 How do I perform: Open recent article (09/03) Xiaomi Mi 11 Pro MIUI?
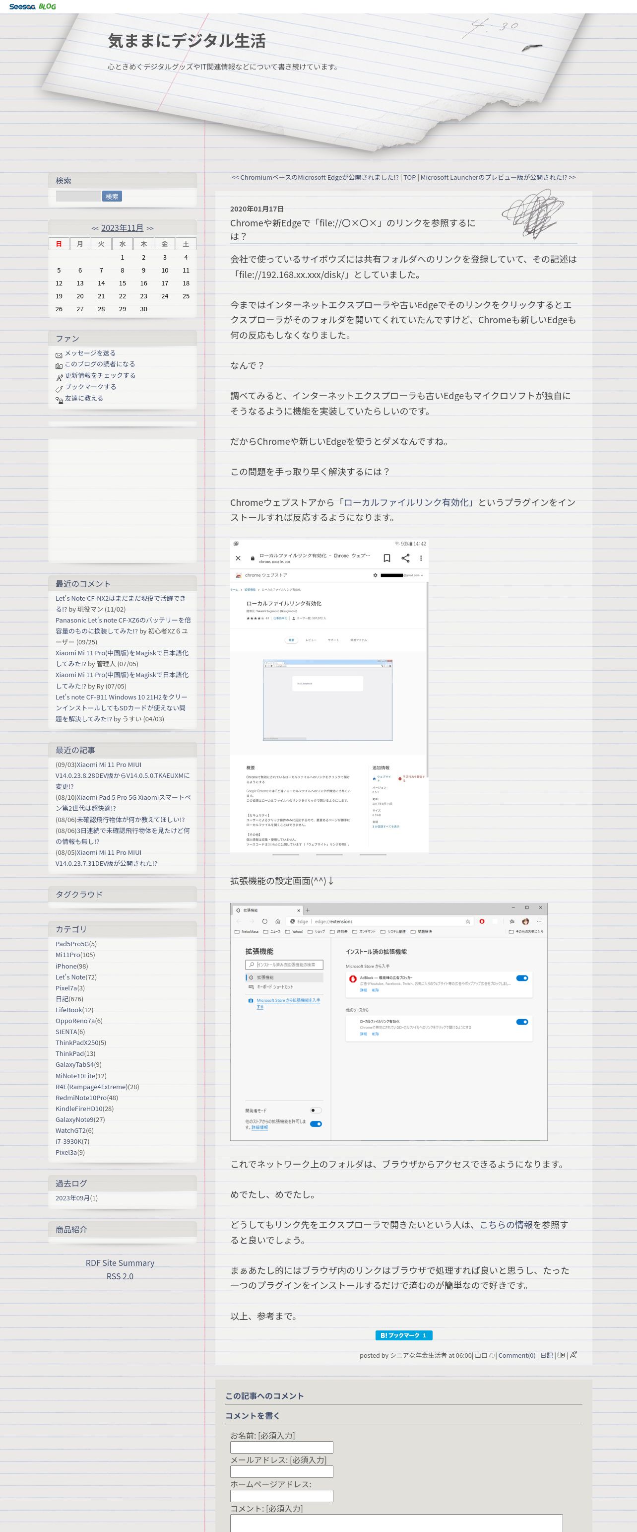point(123,775)
